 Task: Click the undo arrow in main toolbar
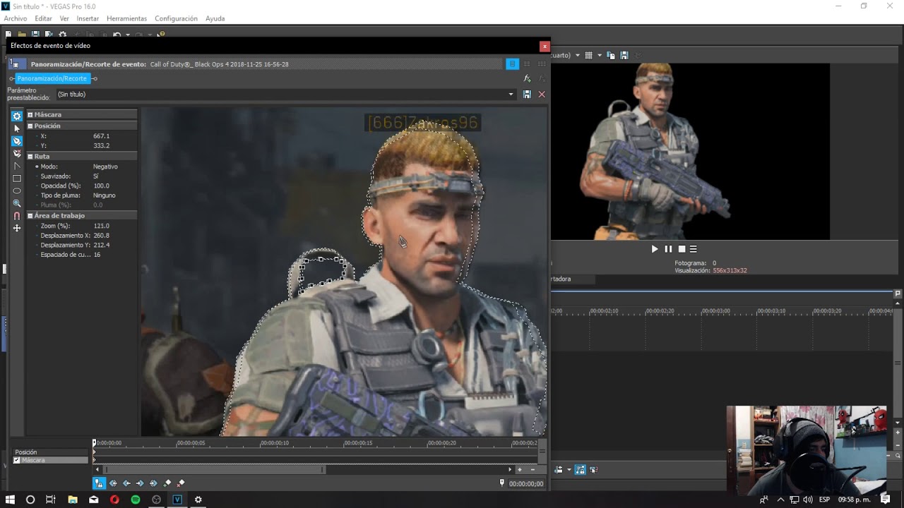(x=117, y=34)
